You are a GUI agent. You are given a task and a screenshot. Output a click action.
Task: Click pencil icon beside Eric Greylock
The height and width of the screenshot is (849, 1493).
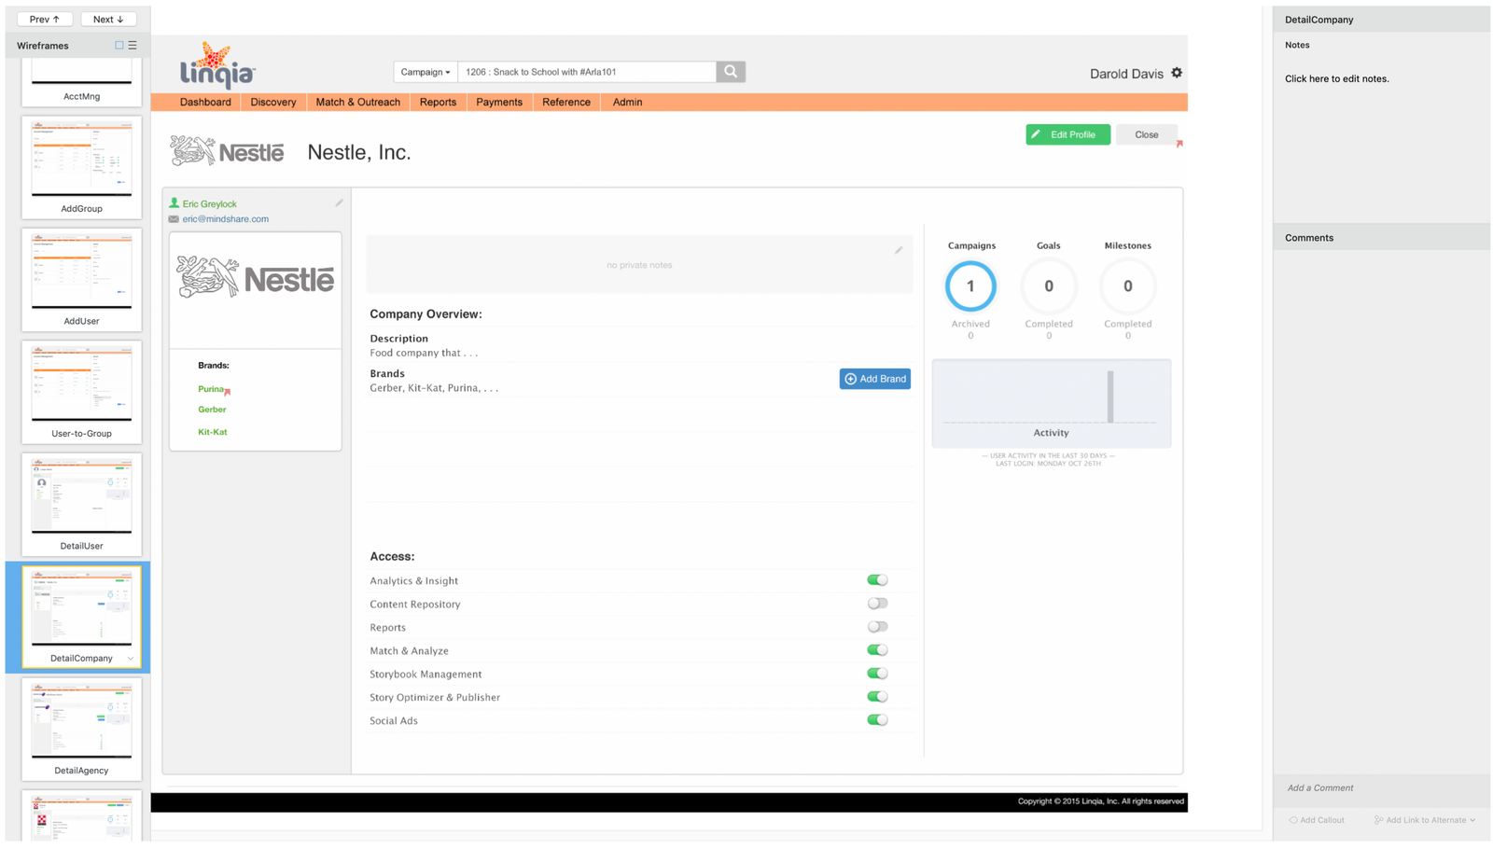339,202
